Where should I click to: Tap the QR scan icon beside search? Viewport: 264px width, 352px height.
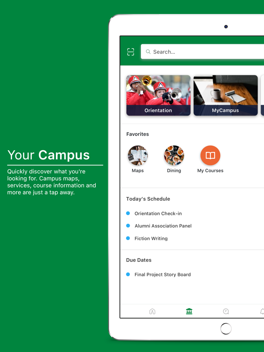click(x=130, y=52)
